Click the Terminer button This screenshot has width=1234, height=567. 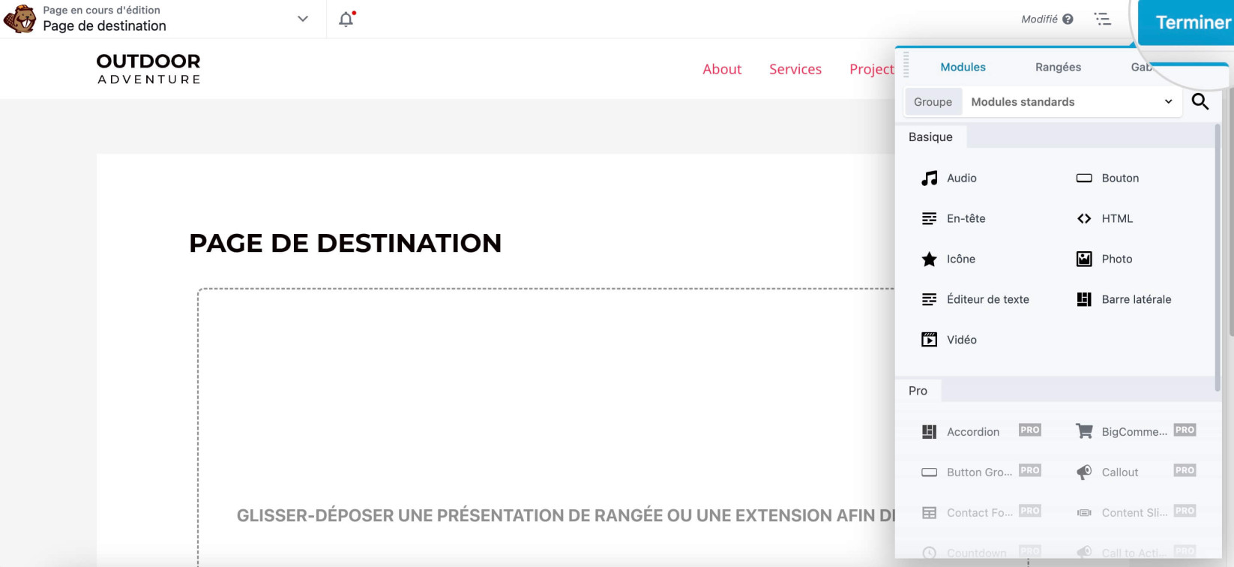(1186, 22)
